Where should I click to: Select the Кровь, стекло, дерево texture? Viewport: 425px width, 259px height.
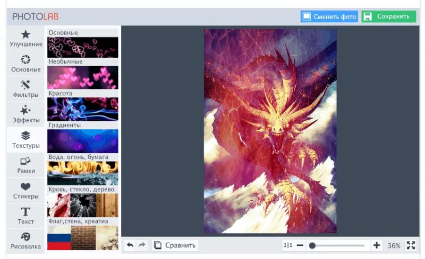coord(83,205)
